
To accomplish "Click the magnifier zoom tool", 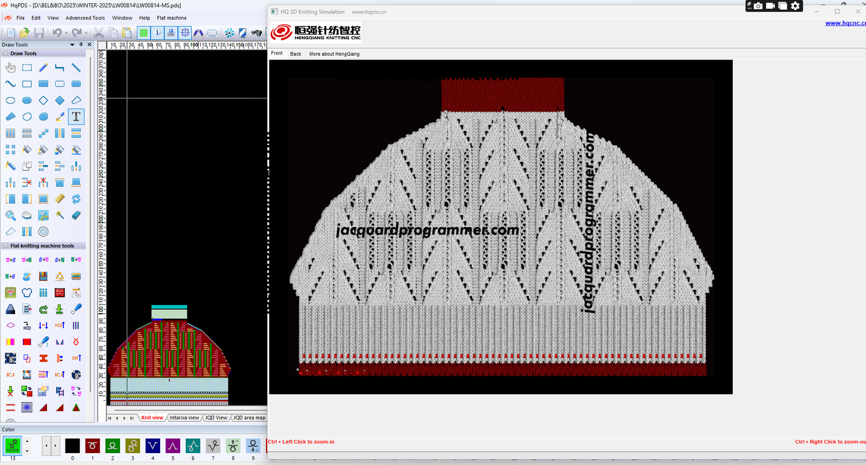I will coord(10,215).
